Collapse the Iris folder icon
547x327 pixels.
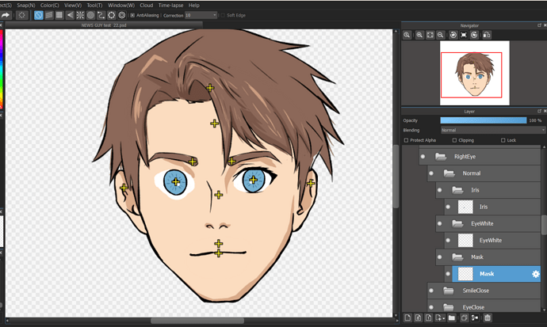tap(457, 190)
